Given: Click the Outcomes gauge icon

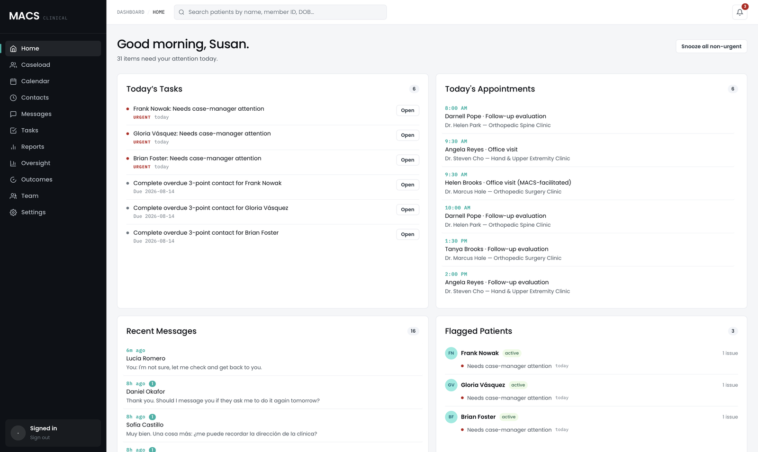Looking at the screenshot, I should coord(13,180).
